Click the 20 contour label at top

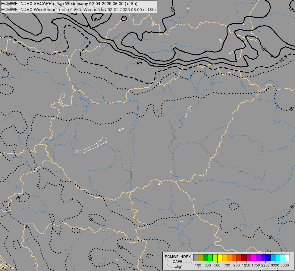(x=173, y=9)
